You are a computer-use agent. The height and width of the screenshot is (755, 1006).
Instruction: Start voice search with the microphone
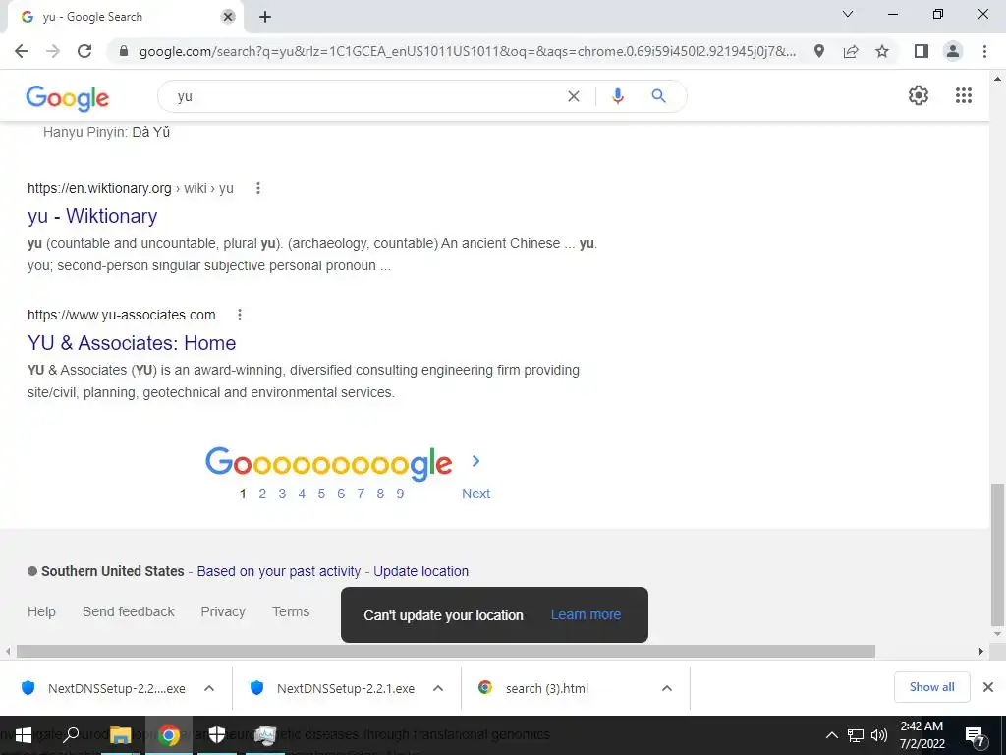tap(618, 96)
